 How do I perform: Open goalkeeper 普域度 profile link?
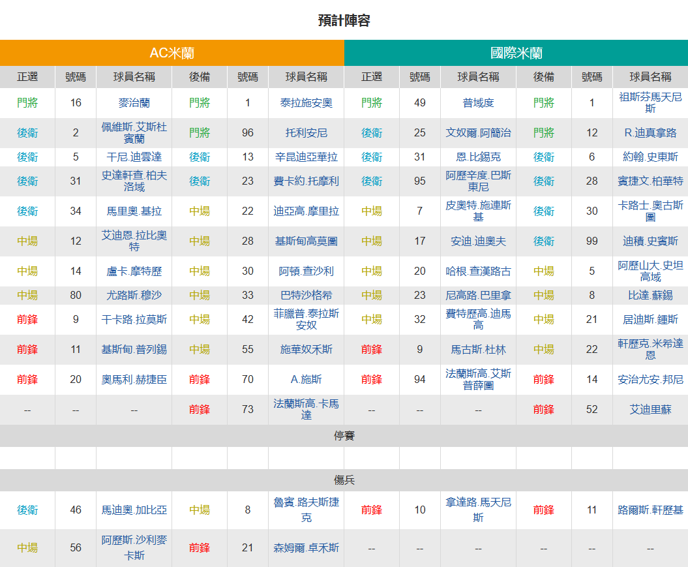coord(478,102)
